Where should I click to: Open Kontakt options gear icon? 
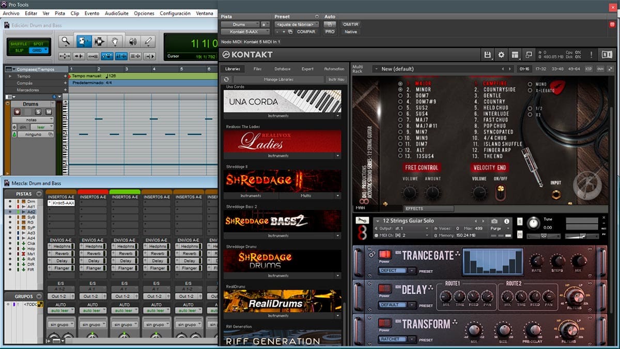501,54
